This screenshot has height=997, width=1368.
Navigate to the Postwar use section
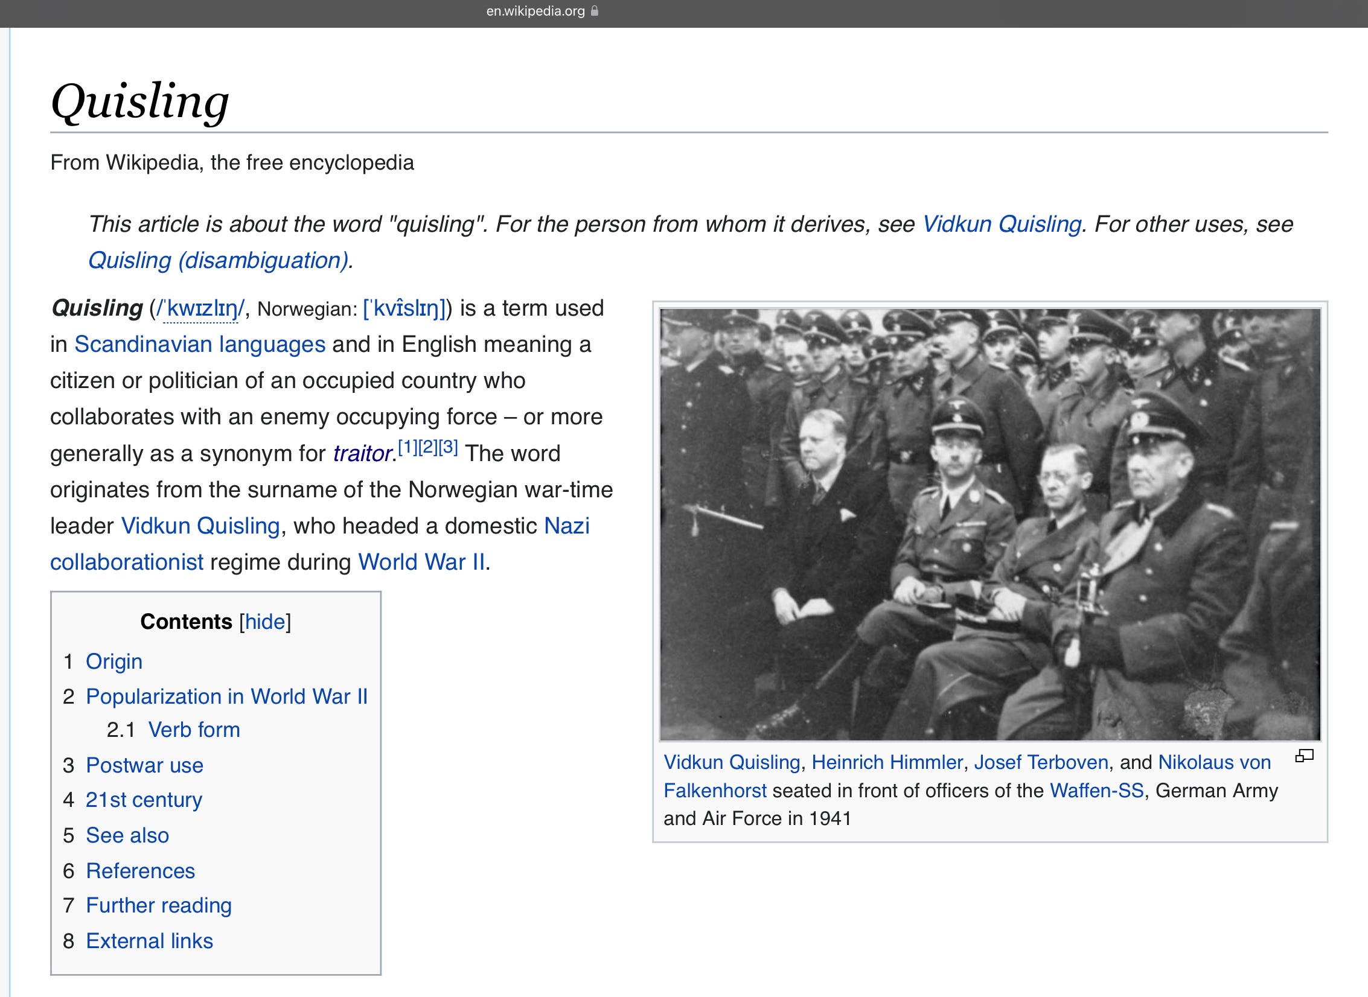pos(144,765)
